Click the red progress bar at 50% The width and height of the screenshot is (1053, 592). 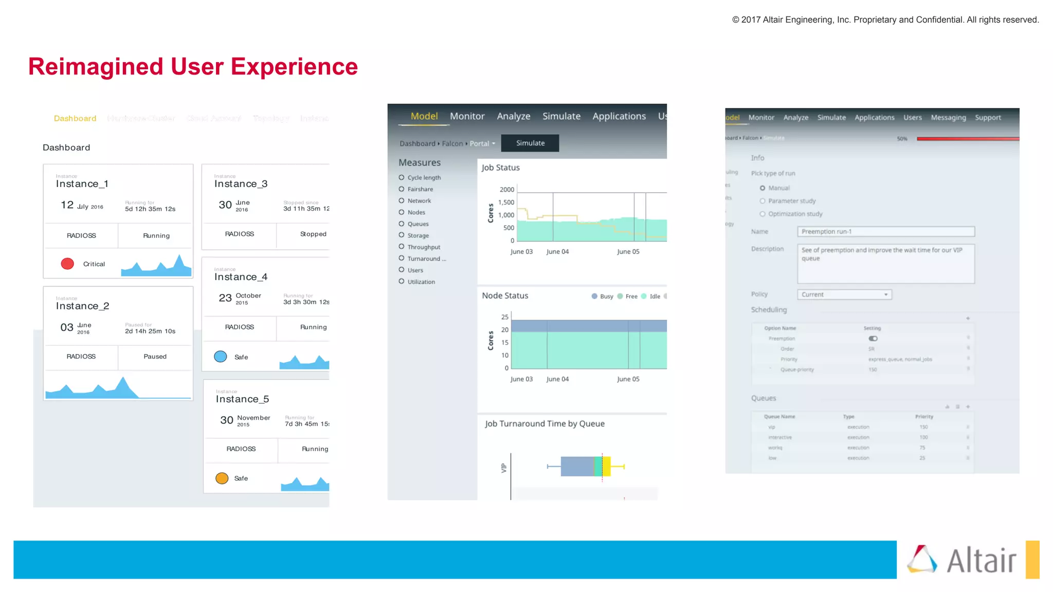tap(967, 139)
